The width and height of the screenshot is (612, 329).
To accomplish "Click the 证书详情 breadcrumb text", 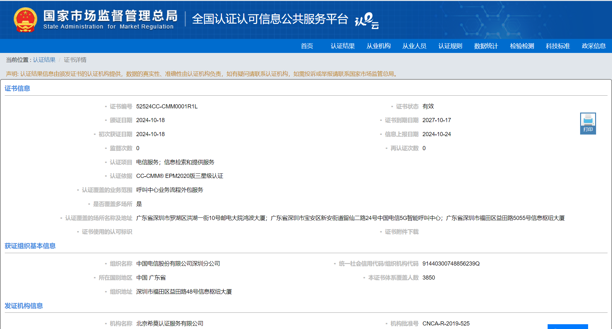I will [75, 60].
